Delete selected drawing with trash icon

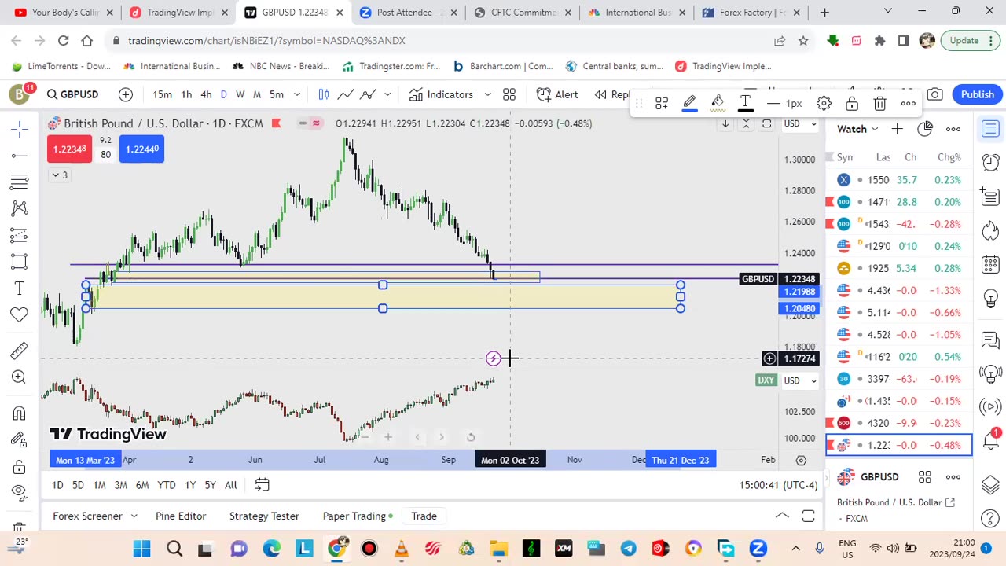[879, 104]
